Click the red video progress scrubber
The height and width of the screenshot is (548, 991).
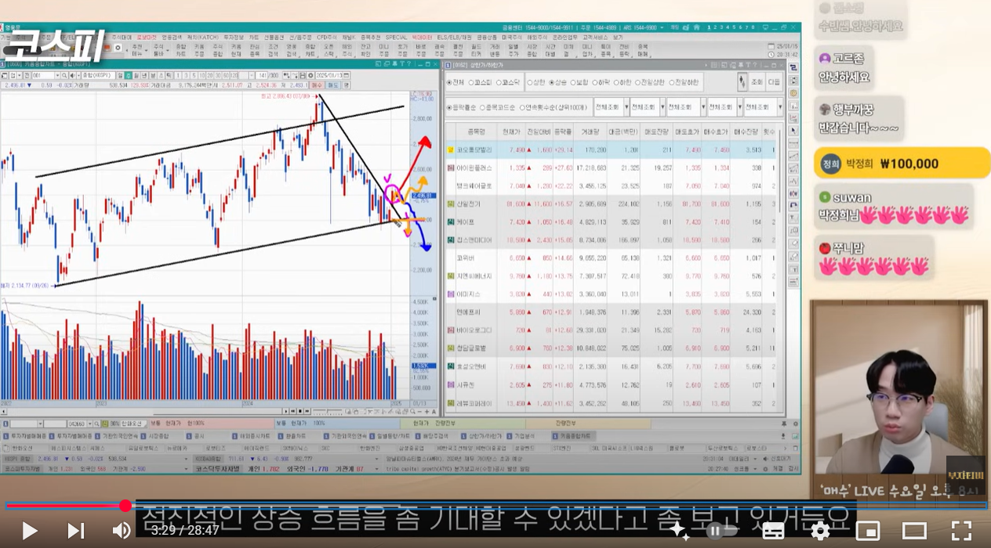pyautogui.click(x=125, y=506)
